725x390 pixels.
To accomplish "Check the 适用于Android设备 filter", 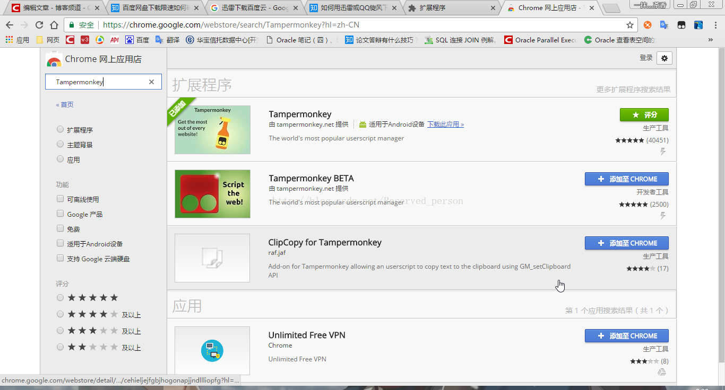I will click(60, 243).
